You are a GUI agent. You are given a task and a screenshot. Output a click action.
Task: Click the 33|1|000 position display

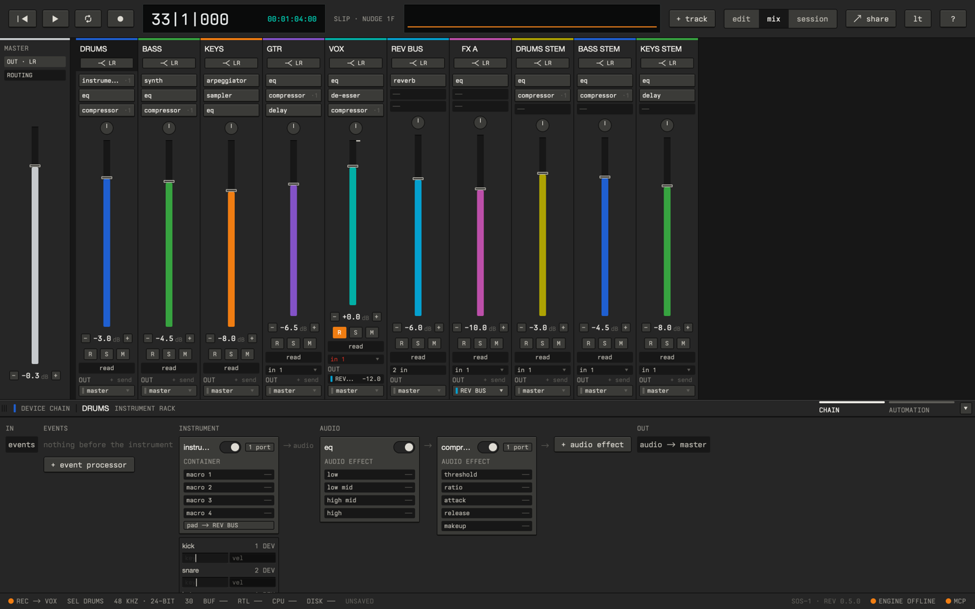(190, 19)
